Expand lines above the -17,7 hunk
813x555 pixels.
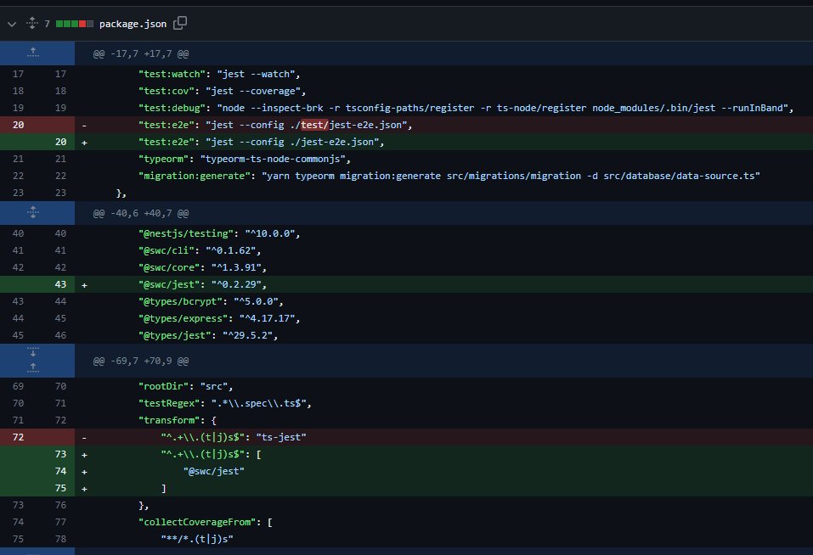point(33,53)
